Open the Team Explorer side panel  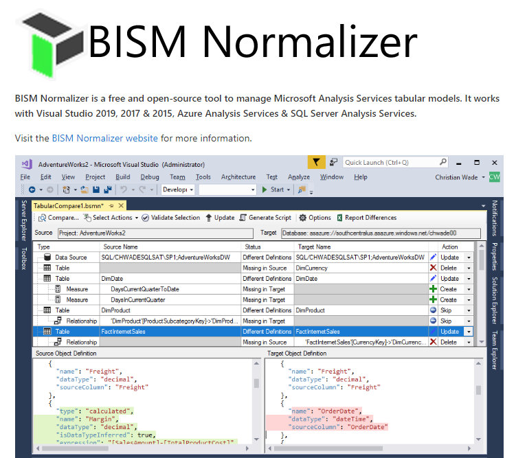pyautogui.click(x=494, y=350)
